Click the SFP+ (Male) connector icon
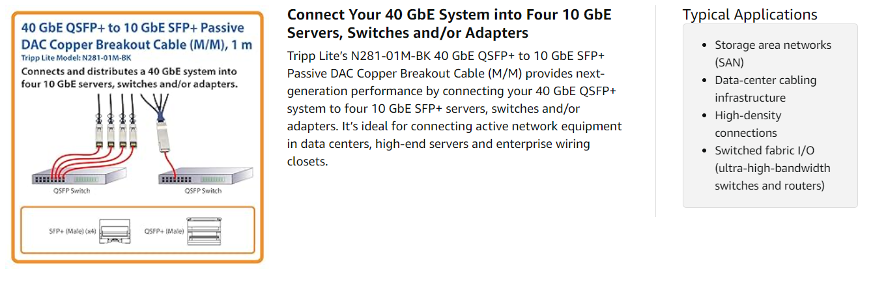The height and width of the screenshot is (288, 886). click(115, 233)
